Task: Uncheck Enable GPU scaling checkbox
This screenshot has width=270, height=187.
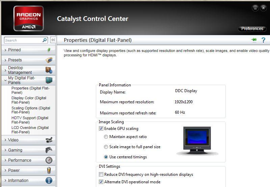Action: [x=101, y=129]
